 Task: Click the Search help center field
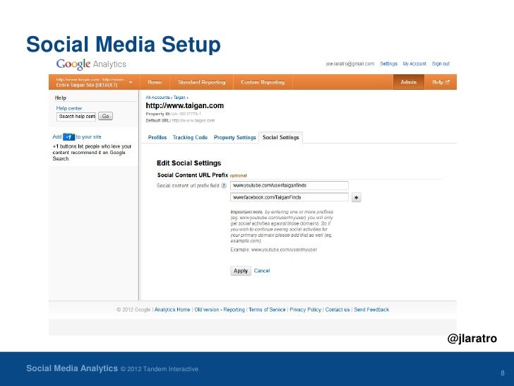pyautogui.click(x=76, y=117)
